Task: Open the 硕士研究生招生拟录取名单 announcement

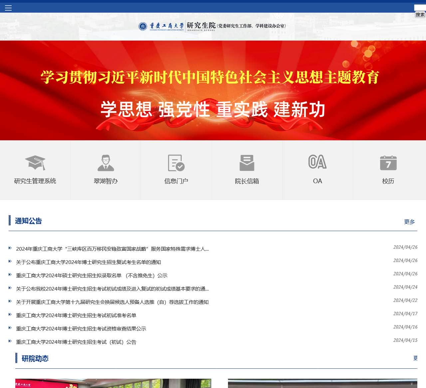Action: click(x=91, y=275)
